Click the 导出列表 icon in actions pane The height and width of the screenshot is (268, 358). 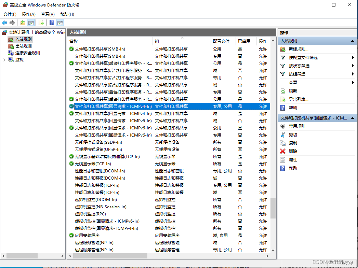pos(283,99)
